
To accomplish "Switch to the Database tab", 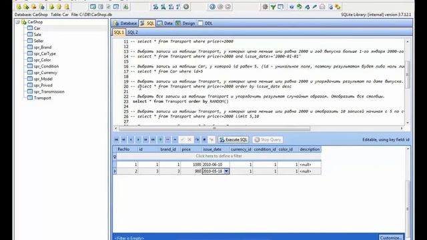I will (x=125, y=23).
